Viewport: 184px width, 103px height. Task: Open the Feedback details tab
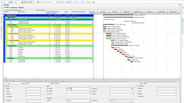(x=41, y=81)
